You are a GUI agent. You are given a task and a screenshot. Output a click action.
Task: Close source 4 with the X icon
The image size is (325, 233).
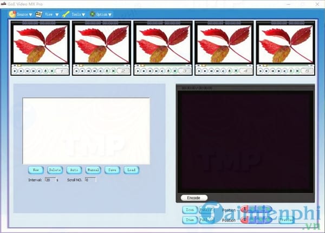pyautogui.click(x=236, y=71)
